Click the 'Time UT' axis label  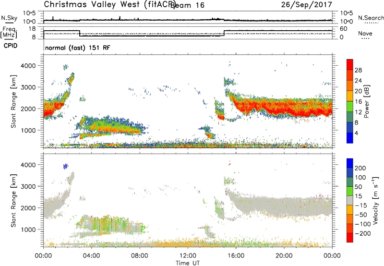point(188,263)
